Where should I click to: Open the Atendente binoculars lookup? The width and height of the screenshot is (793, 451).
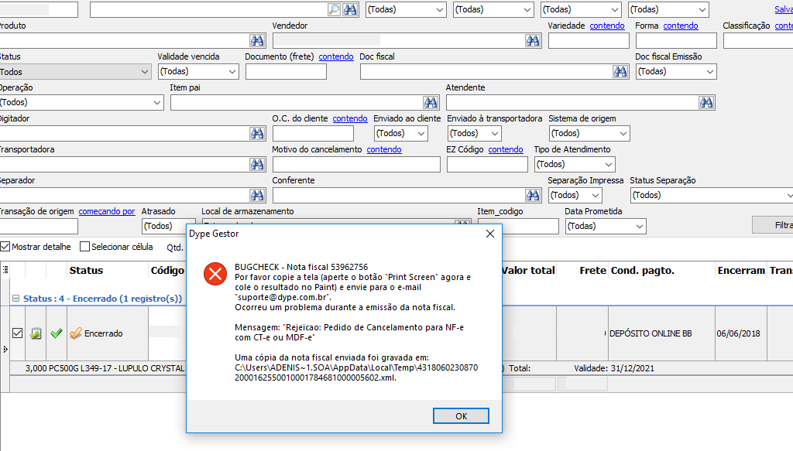click(x=706, y=103)
